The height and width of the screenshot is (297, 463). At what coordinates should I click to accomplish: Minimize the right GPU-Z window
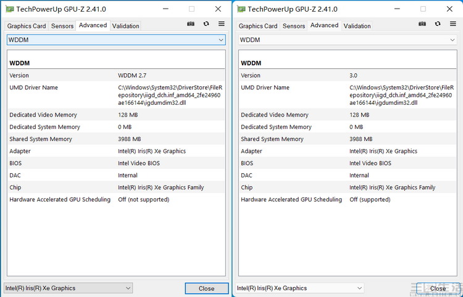point(397,9)
